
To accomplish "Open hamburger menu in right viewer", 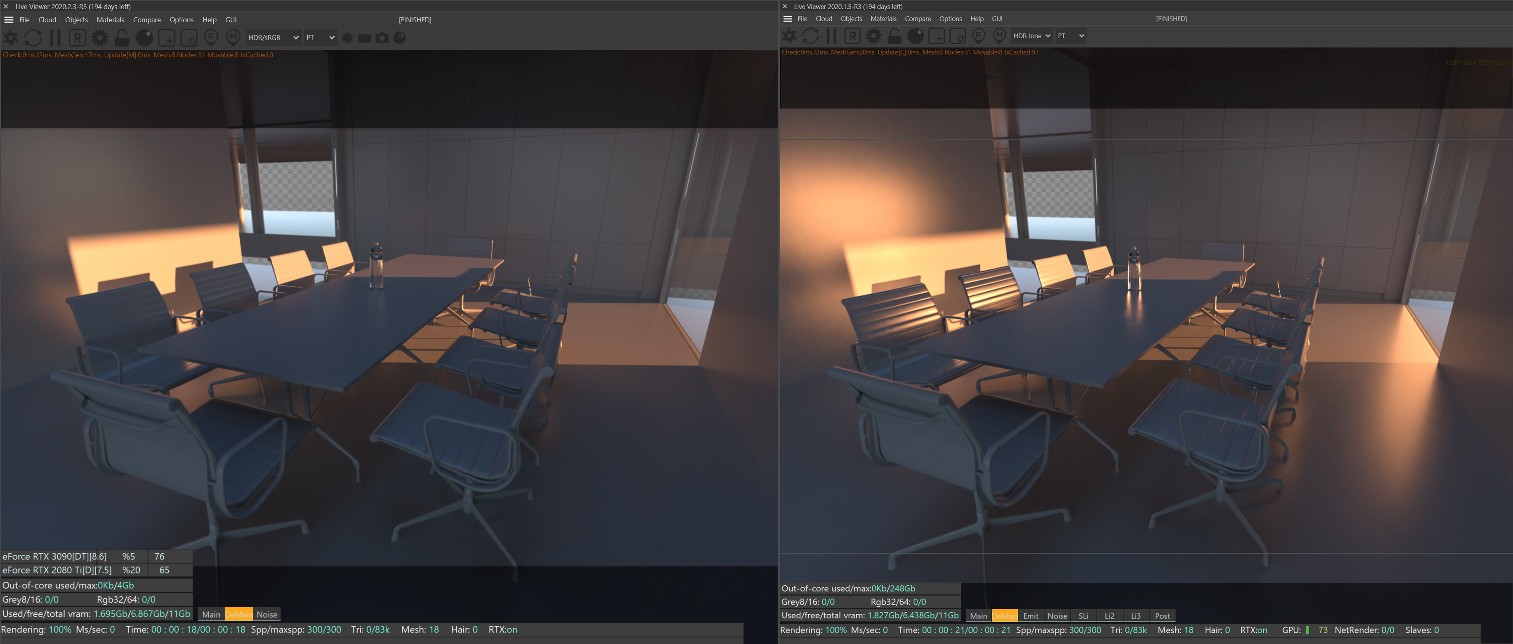I will pyautogui.click(x=788, y=19).
